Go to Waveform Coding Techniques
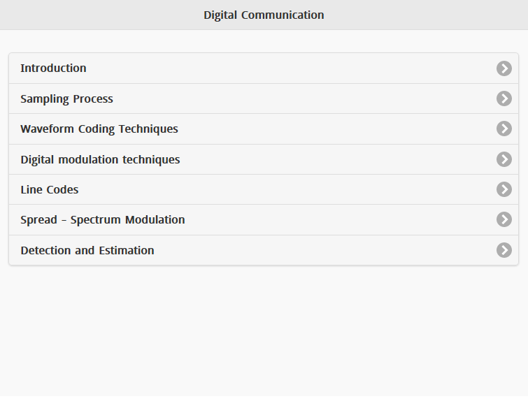Viewport: 528px width, 401px height. click(x=99, y=129)
